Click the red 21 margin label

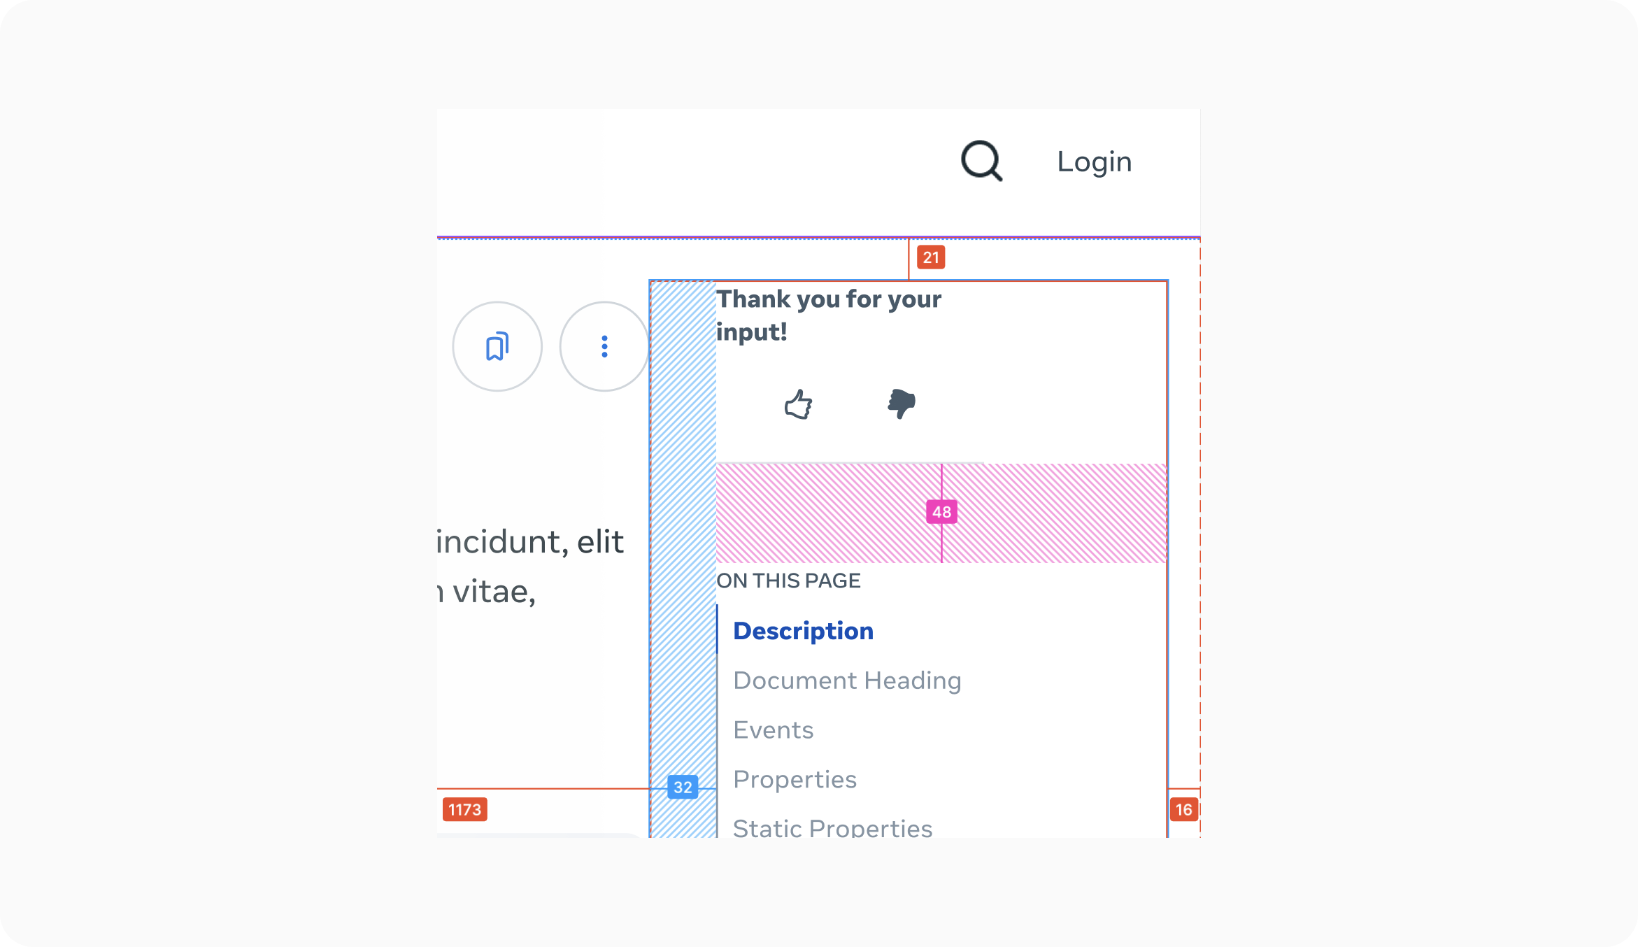pyautogui.click(x=931, y=257)
